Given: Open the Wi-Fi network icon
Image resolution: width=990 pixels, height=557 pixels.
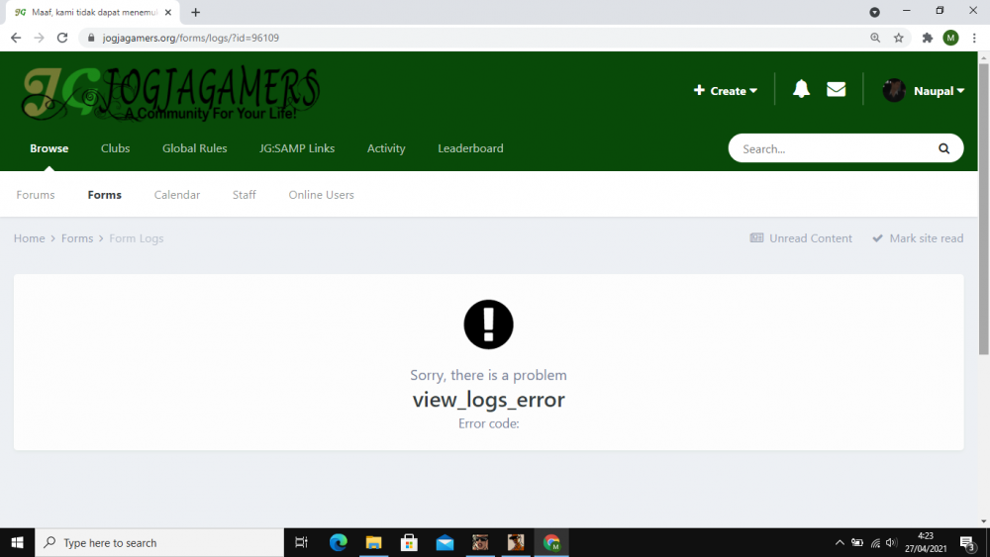Looking at the screenshot, I should tap(875, 542).
